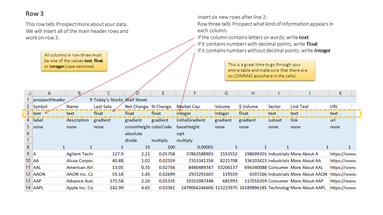This screenshot has width=383, height=215.
Task: Select column header B
Action: [79, 93]
